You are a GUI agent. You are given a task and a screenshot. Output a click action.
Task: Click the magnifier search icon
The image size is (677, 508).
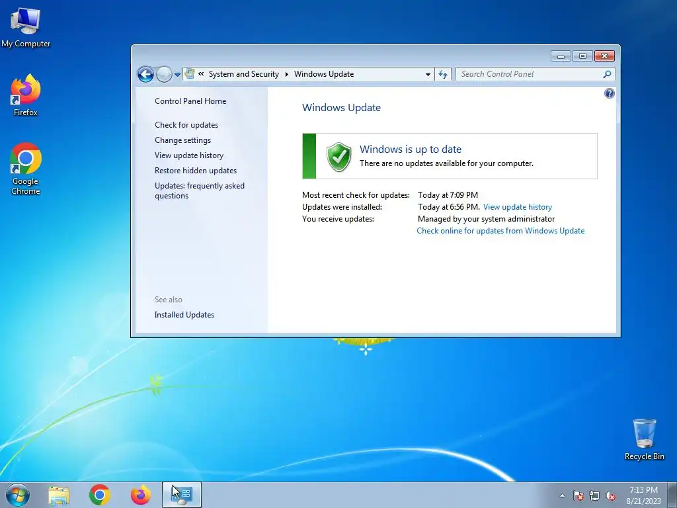tap(607, 74)
